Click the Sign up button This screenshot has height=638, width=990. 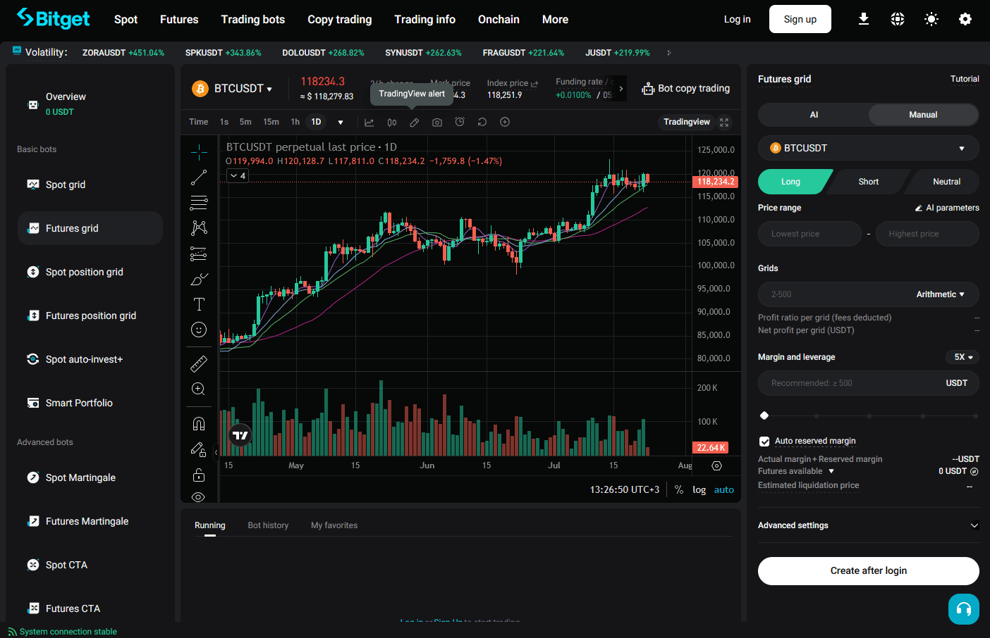800,19
